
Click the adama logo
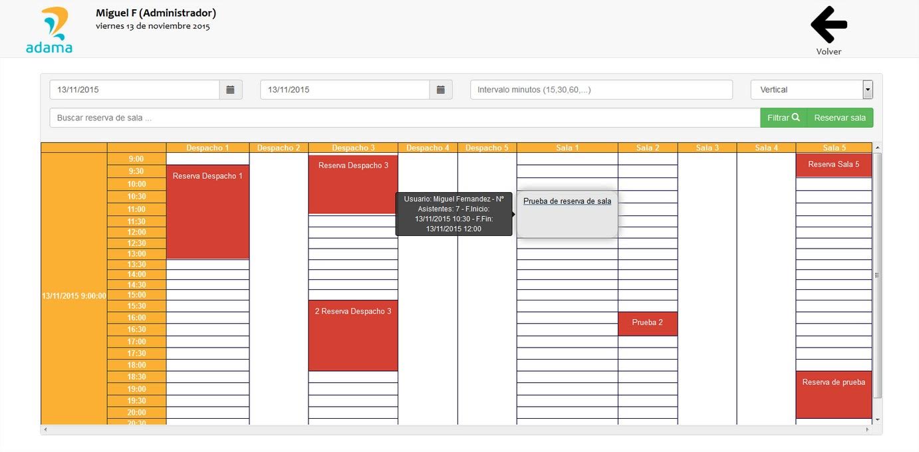pyautogui.click(x=49, y=31)
